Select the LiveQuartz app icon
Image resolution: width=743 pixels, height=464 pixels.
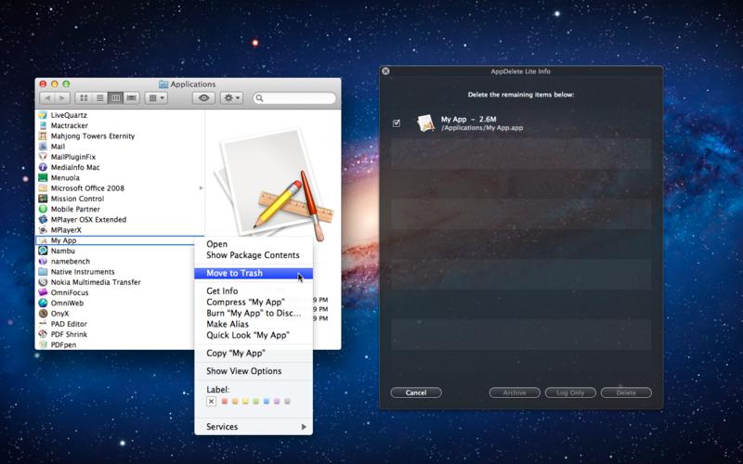pyautogui.click(x=43, y=115)
